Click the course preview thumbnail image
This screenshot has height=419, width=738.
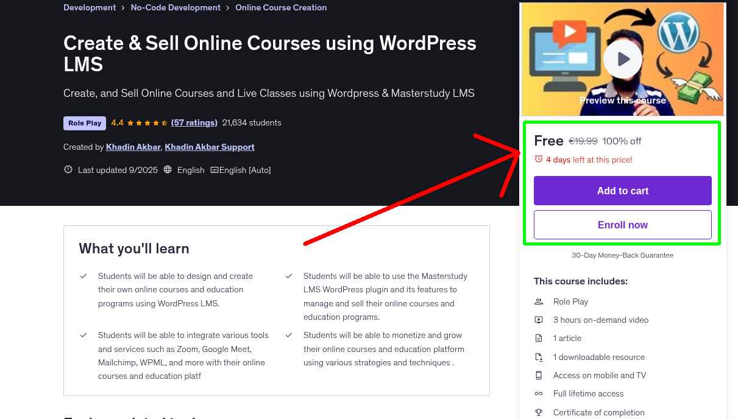622,59
